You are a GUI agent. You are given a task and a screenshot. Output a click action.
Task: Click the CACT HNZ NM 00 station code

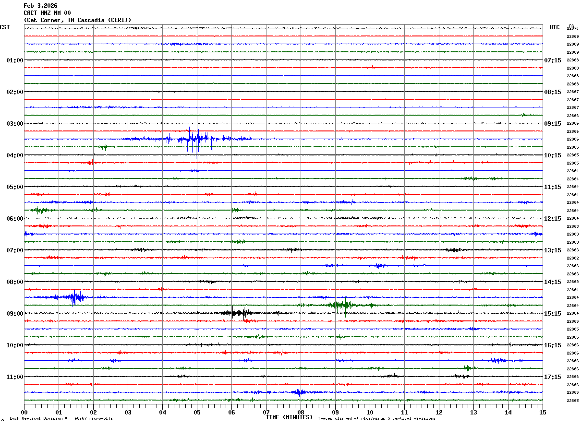pyautogui.click(x=47, y=13)
